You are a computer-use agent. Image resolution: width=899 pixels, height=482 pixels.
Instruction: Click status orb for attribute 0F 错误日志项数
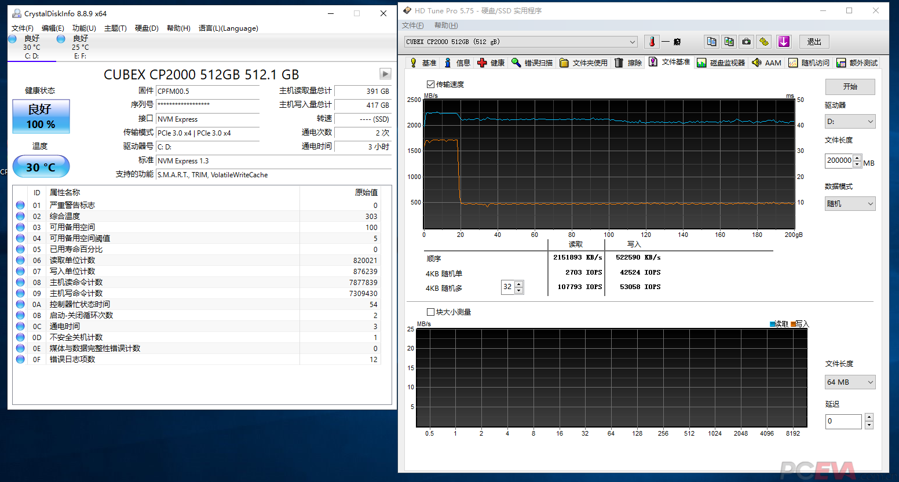tap(20, 359)
